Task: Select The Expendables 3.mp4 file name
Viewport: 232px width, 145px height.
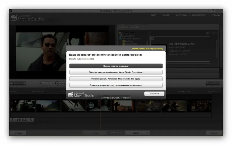Action: (182, 44)
